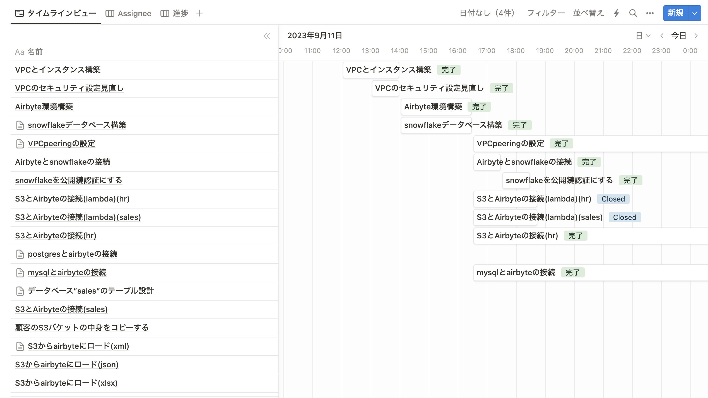Click the page icon beside postgresとairbyteの接続
This screenshot has width=708, height=398.
click(x=20, y=254)
